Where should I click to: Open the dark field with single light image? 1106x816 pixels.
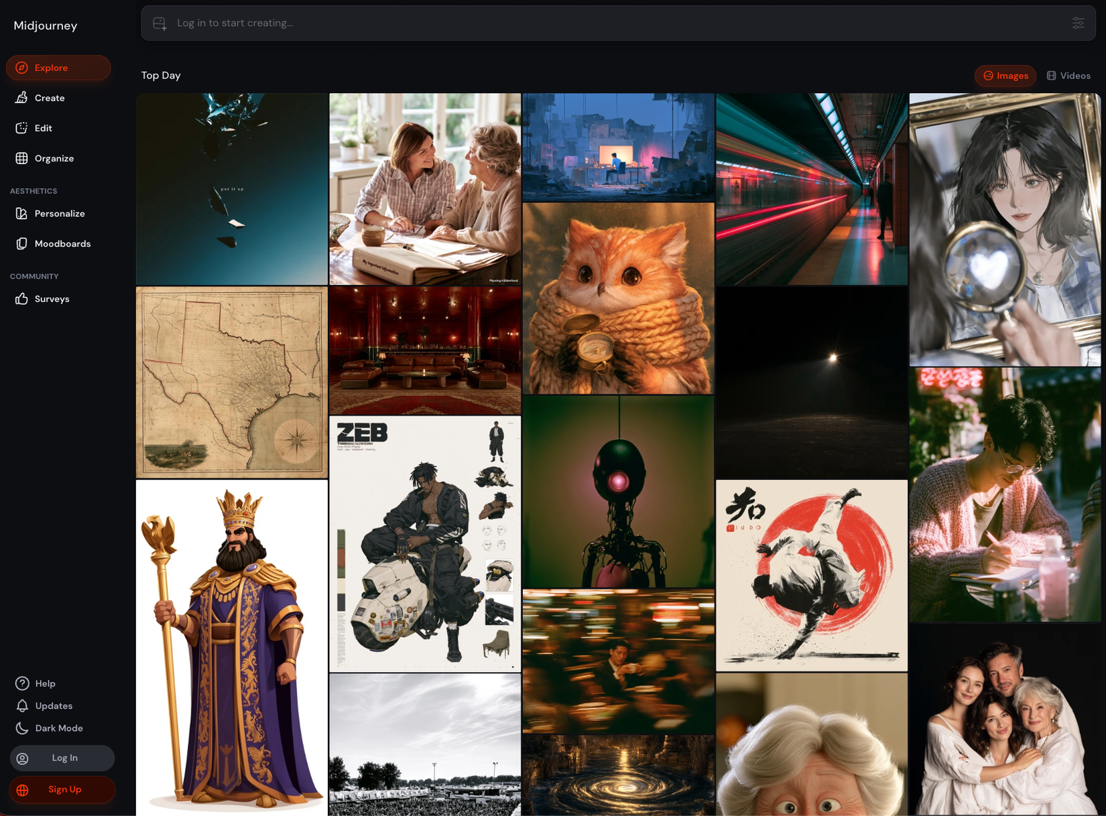click(x=812, y=383)
